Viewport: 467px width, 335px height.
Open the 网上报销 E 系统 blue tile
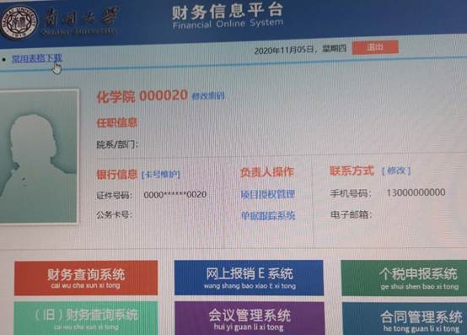[x=249, y=278]
